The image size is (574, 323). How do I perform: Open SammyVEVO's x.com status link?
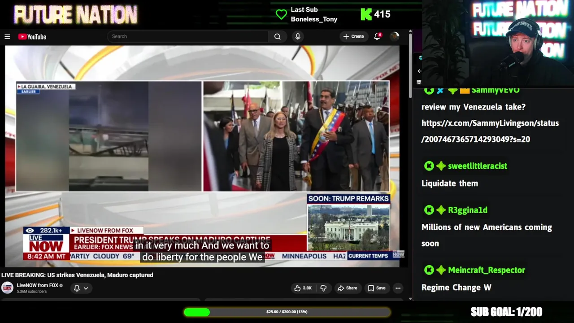[490, 131]
